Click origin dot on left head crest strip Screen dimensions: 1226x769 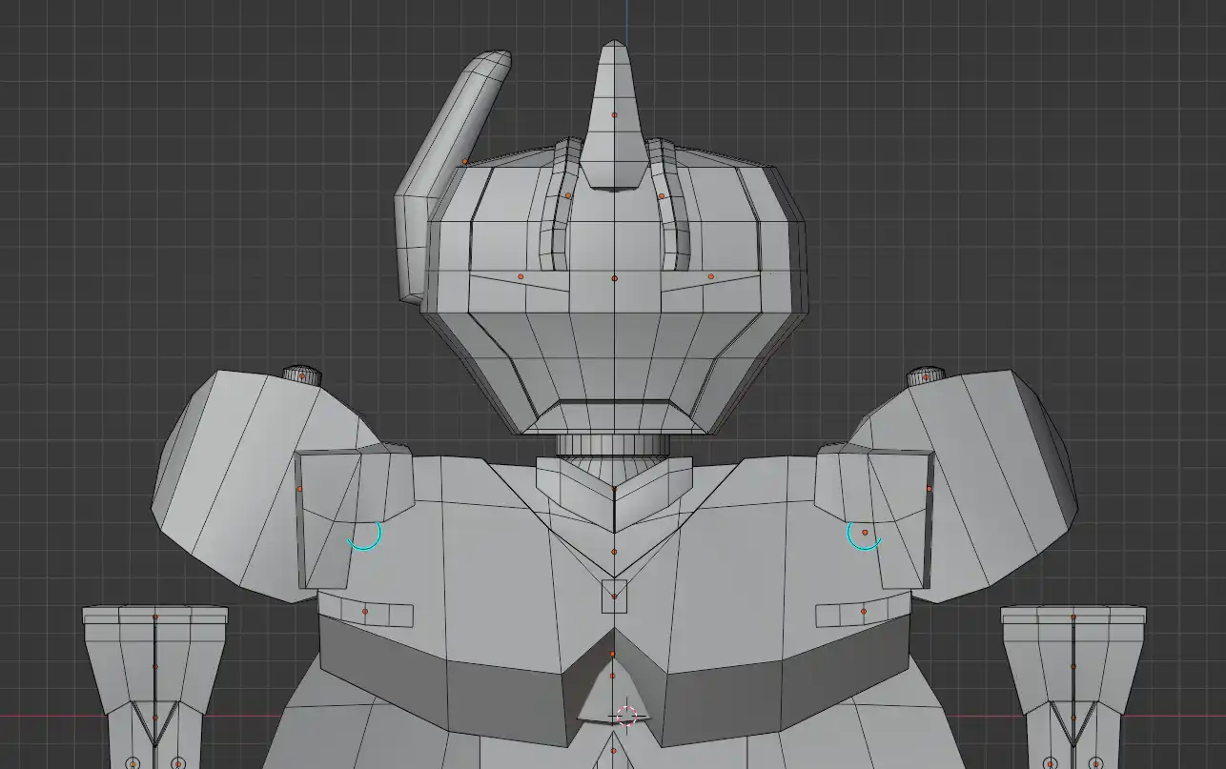click(x=568, y=195)
